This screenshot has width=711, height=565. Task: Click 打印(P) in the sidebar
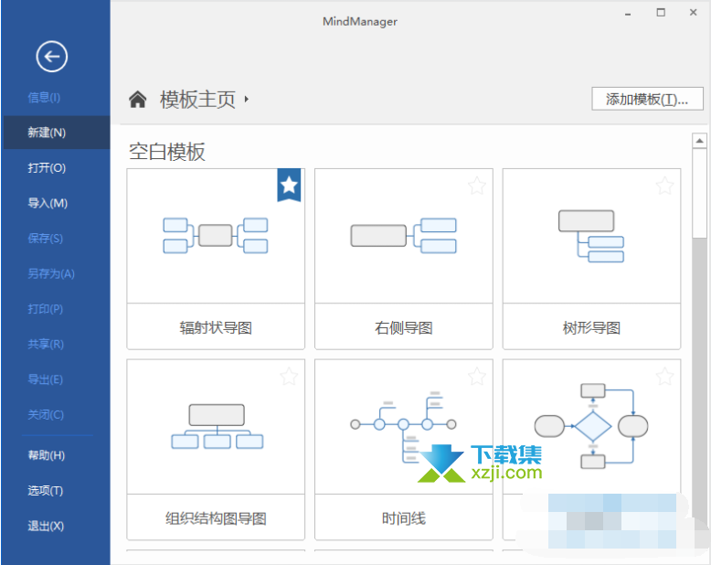pos(46,309)
